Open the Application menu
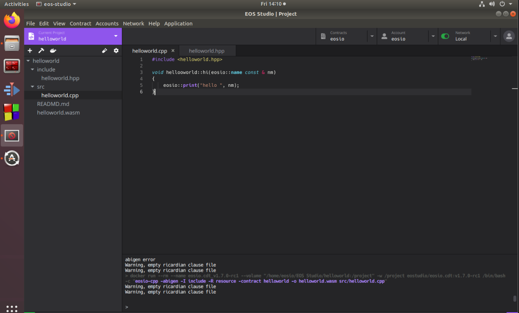 point(178,23)
